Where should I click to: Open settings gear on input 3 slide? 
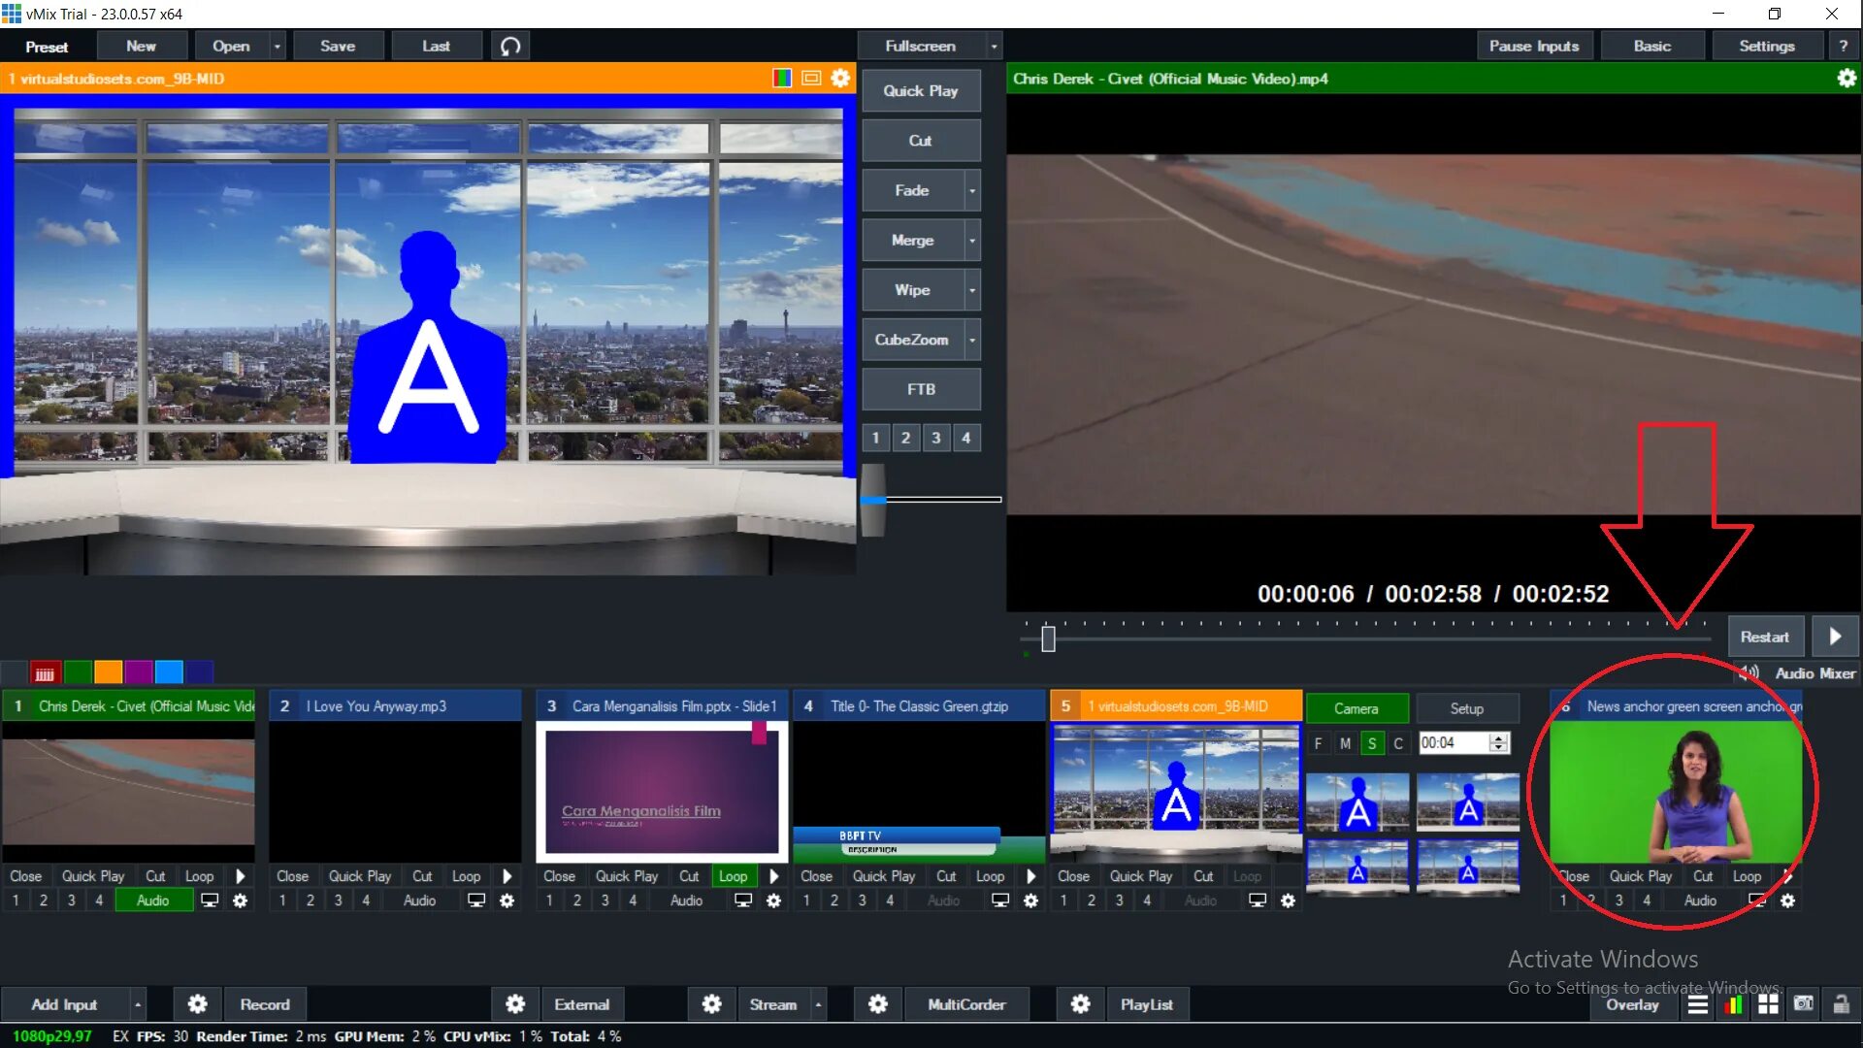click(x=773, y=901)
